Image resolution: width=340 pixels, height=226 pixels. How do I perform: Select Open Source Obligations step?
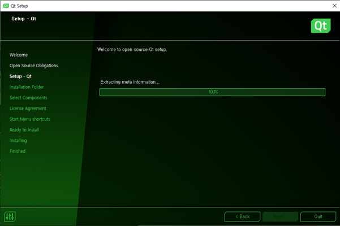pos(34,66)
